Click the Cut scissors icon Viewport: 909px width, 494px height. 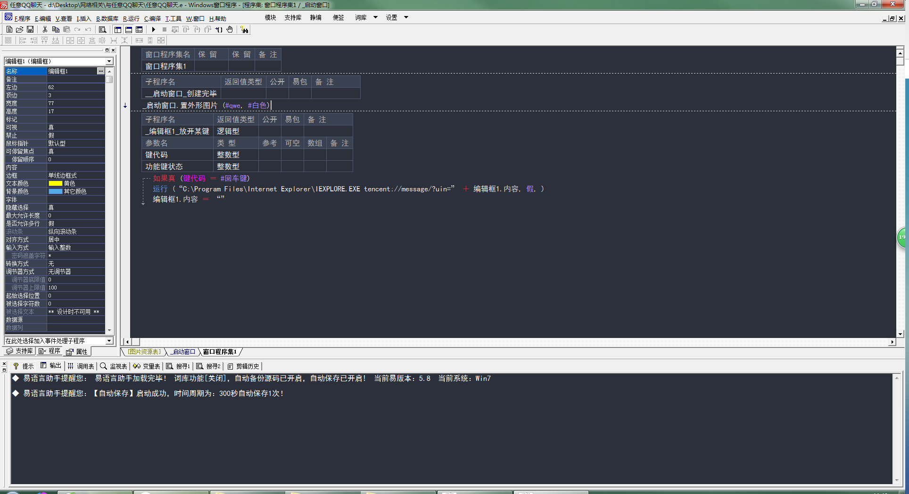[x=45, y=29]
